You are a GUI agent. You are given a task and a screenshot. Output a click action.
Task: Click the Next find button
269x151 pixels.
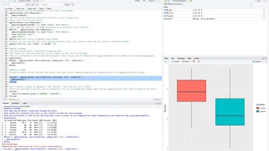pyautogui.click(x=28, y=5)
